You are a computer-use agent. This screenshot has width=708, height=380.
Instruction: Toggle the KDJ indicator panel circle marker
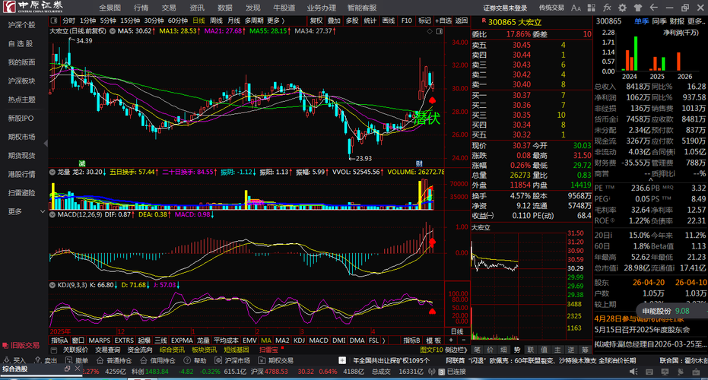[52, 285]
